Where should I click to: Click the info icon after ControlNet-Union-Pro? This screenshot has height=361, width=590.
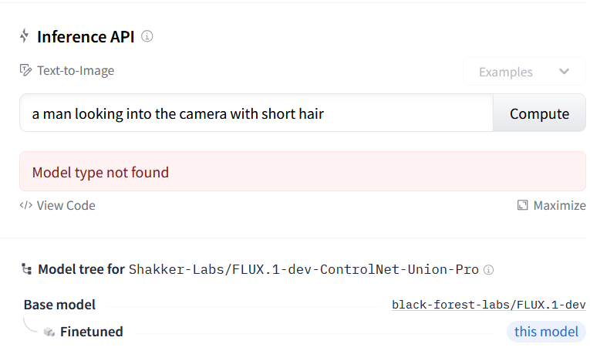(488, 270)
